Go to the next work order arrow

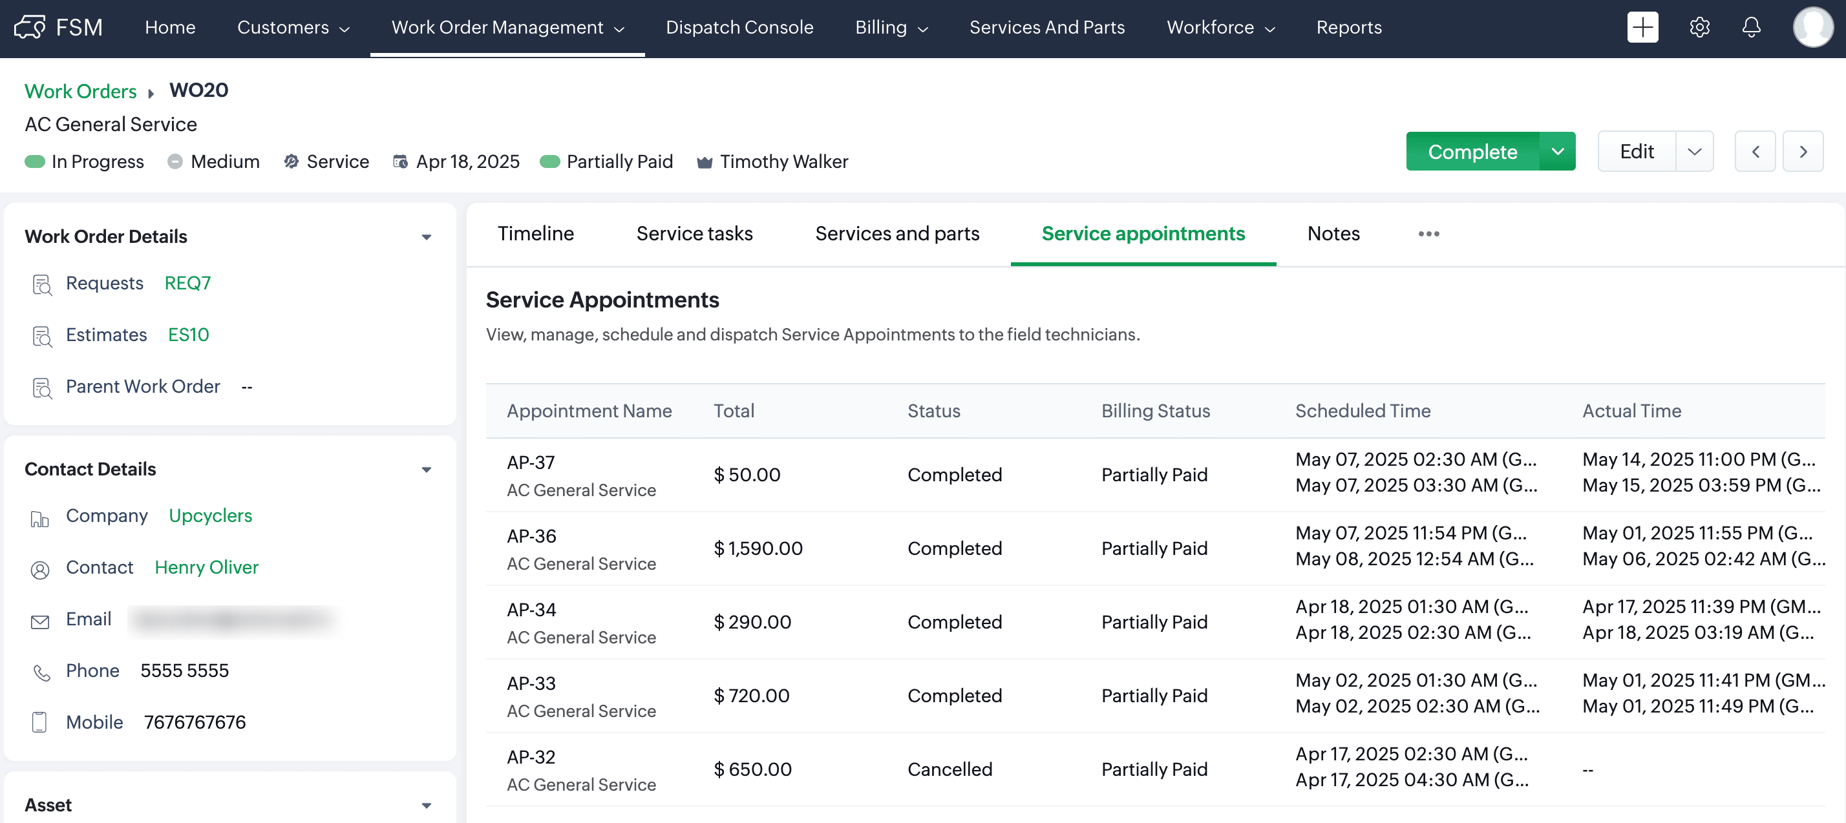click(1803, 151)
